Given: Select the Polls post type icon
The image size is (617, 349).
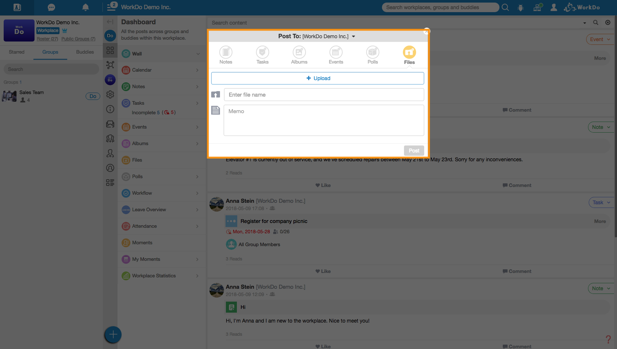Looking at the screenshot, I should [372, 52].
